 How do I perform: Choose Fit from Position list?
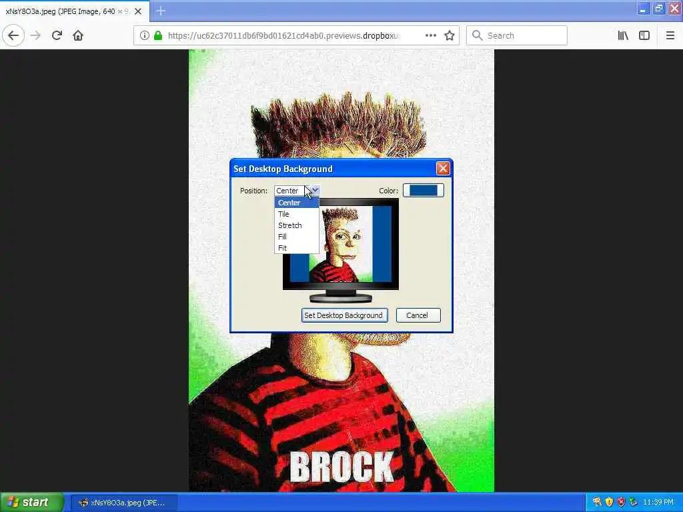pos(297,248)
